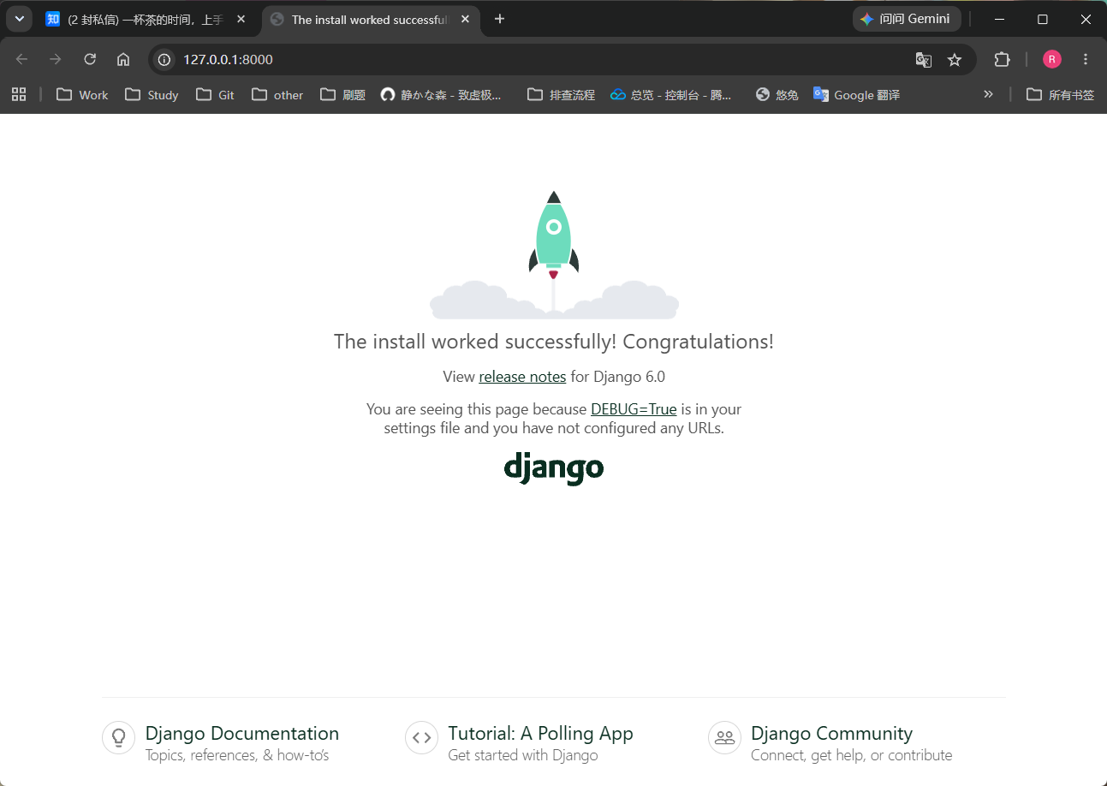The height and width of the screenshot is (786, 1107).
Task: Open the 刷题 bookmarks folder
Action: [343, 94]
